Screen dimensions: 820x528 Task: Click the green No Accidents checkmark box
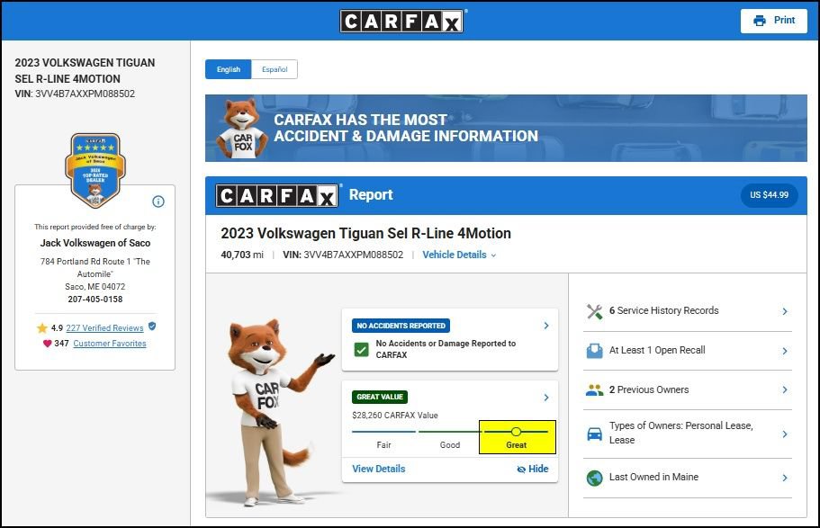point(361,349)
